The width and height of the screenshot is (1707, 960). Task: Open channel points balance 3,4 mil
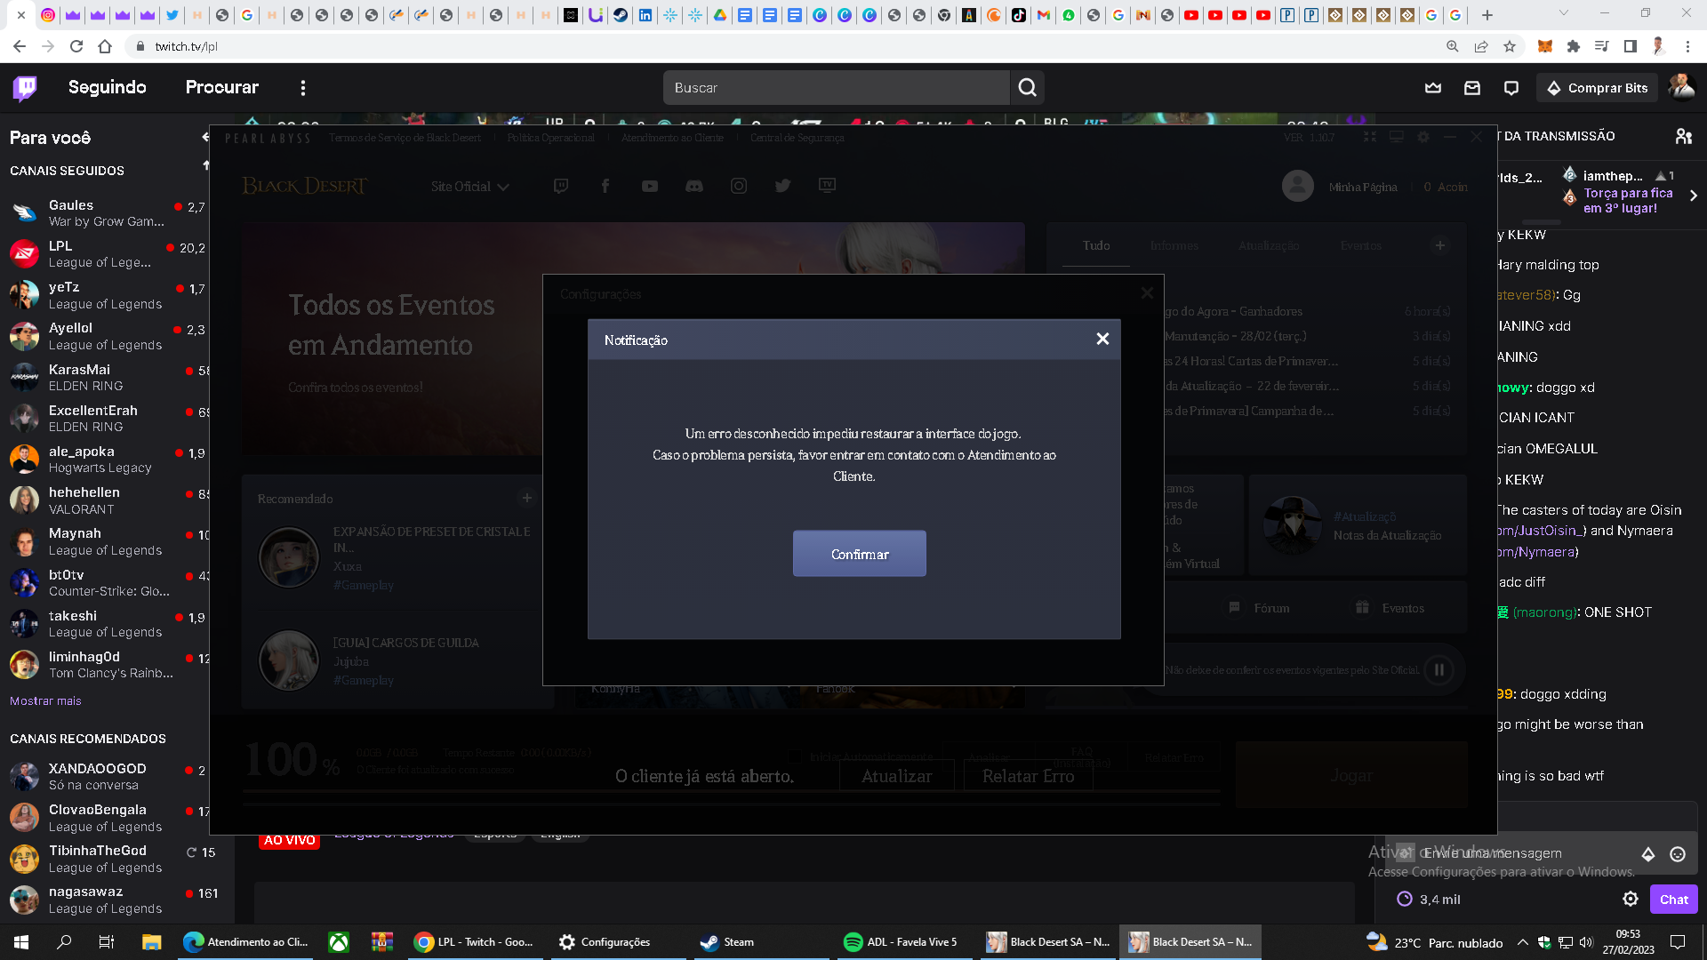click(1429, 899)
